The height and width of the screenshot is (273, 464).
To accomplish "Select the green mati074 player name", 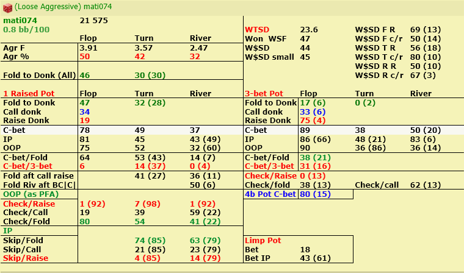I will [20, 20].
